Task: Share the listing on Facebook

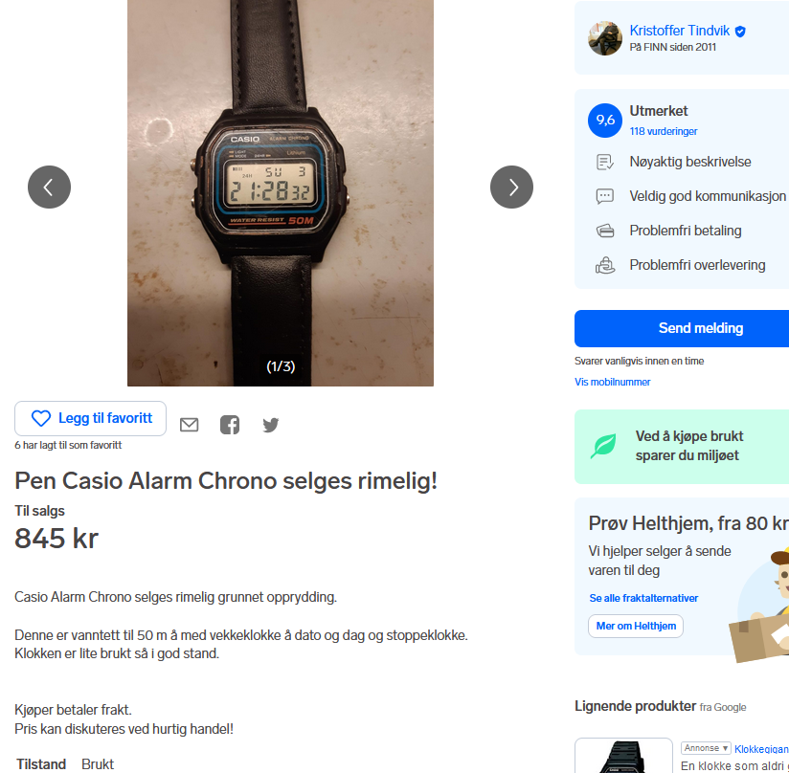Action: [230, 425]
